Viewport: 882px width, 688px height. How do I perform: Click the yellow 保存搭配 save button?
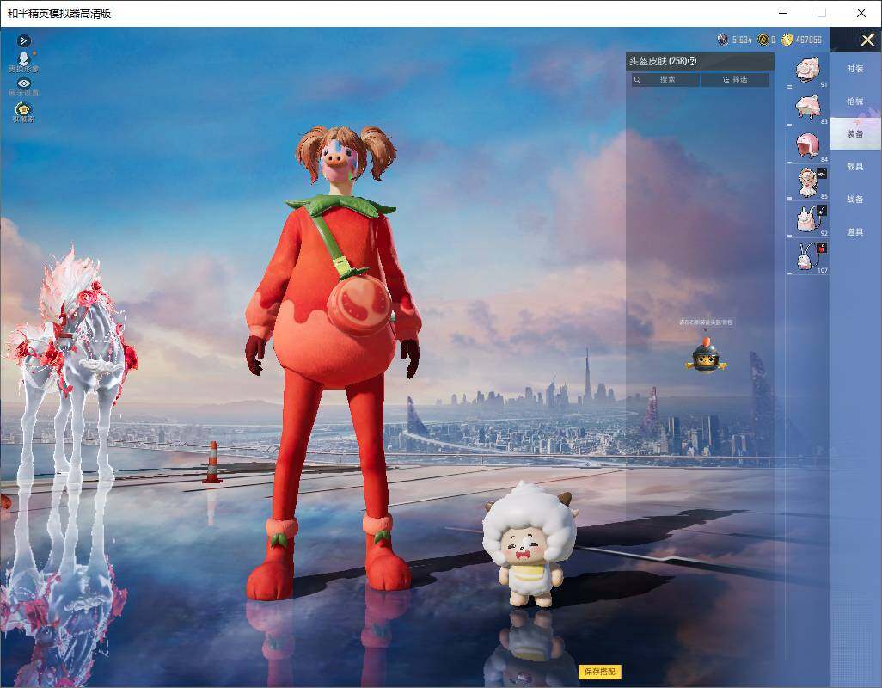pyautogui.click(x=600, y=671)
